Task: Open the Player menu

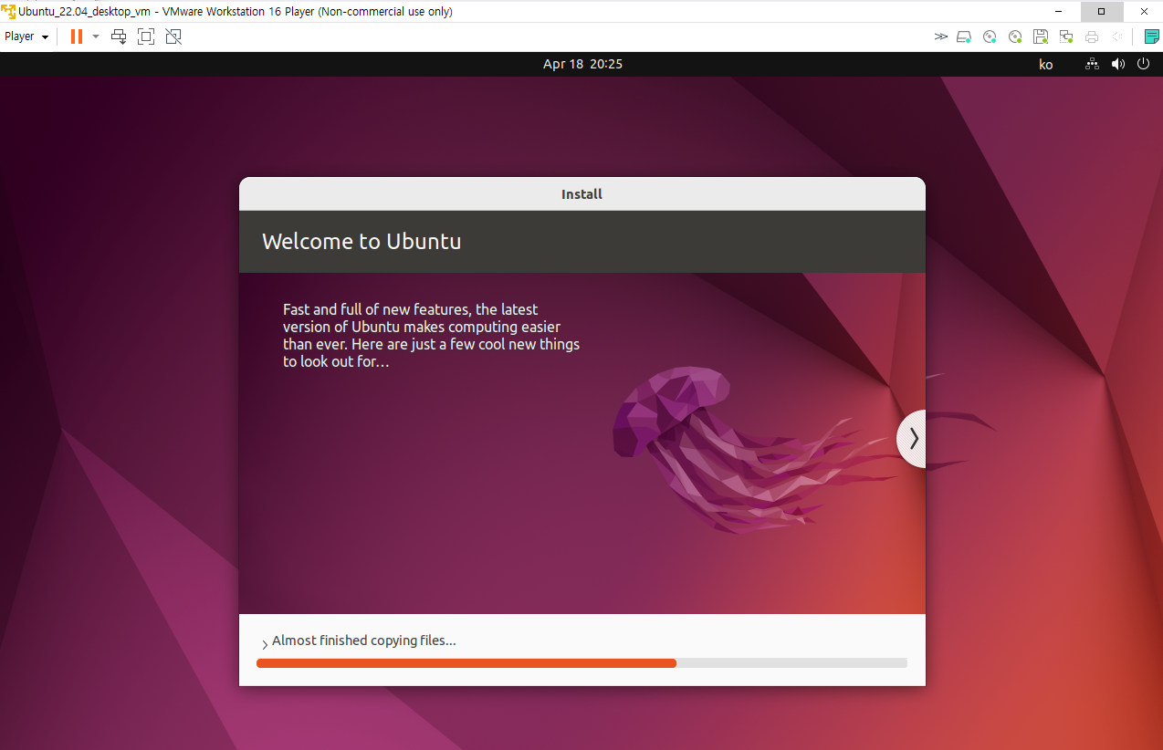Action: tap(26, 36)
